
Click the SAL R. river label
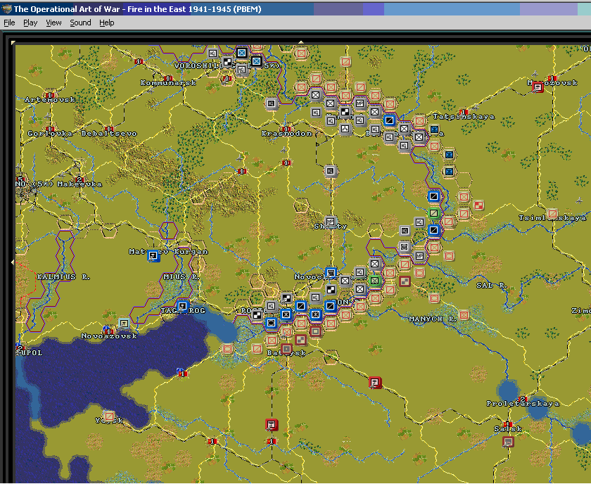pyautogui.click(x=492, y=286)
